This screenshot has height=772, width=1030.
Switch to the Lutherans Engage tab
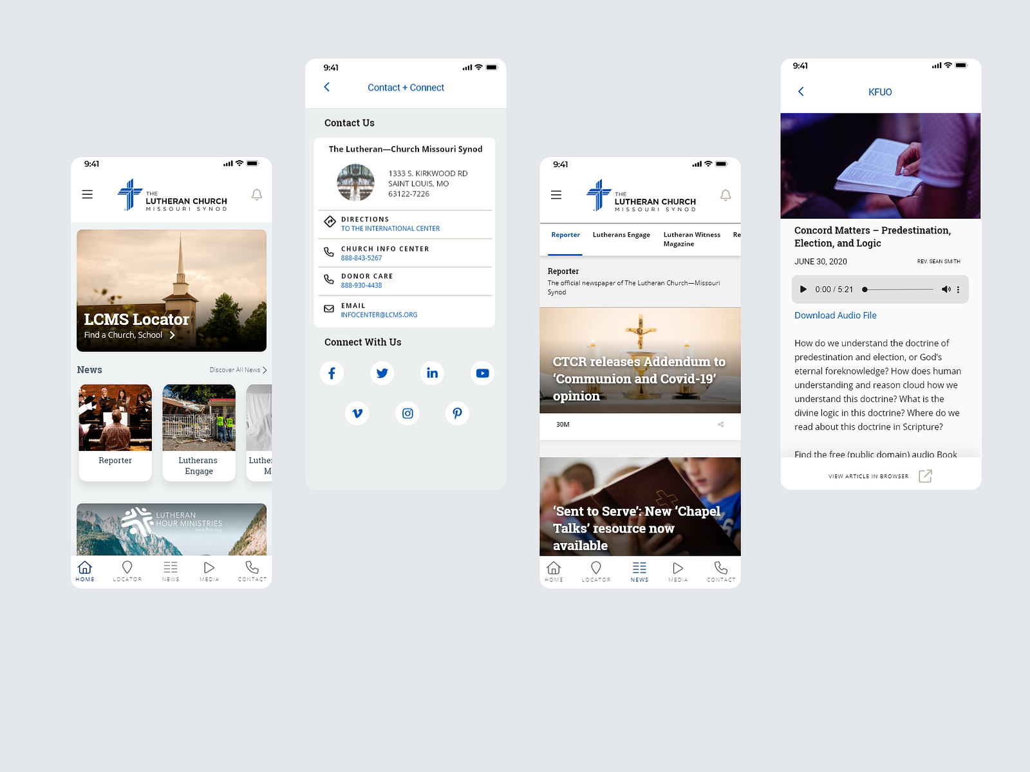coord(621,235)
